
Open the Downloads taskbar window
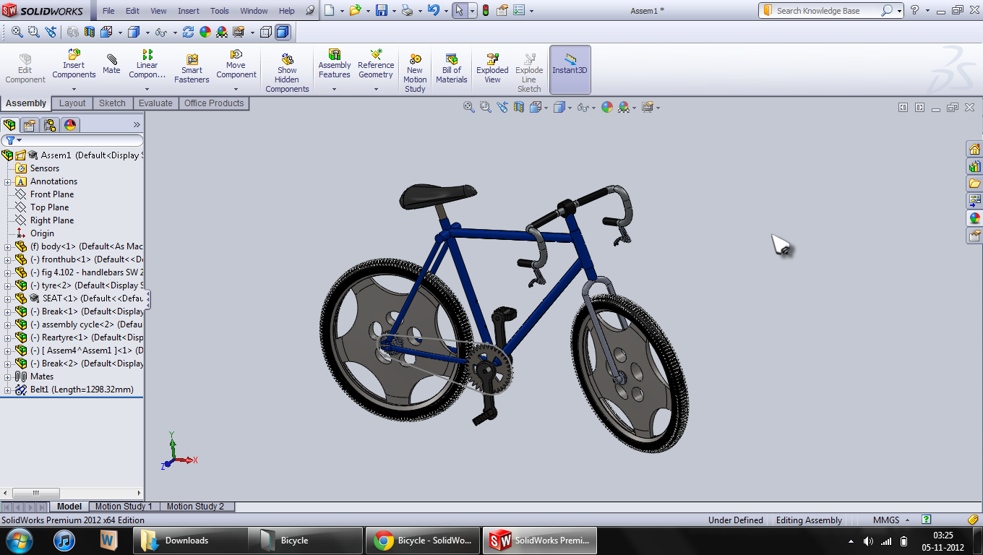189,541
